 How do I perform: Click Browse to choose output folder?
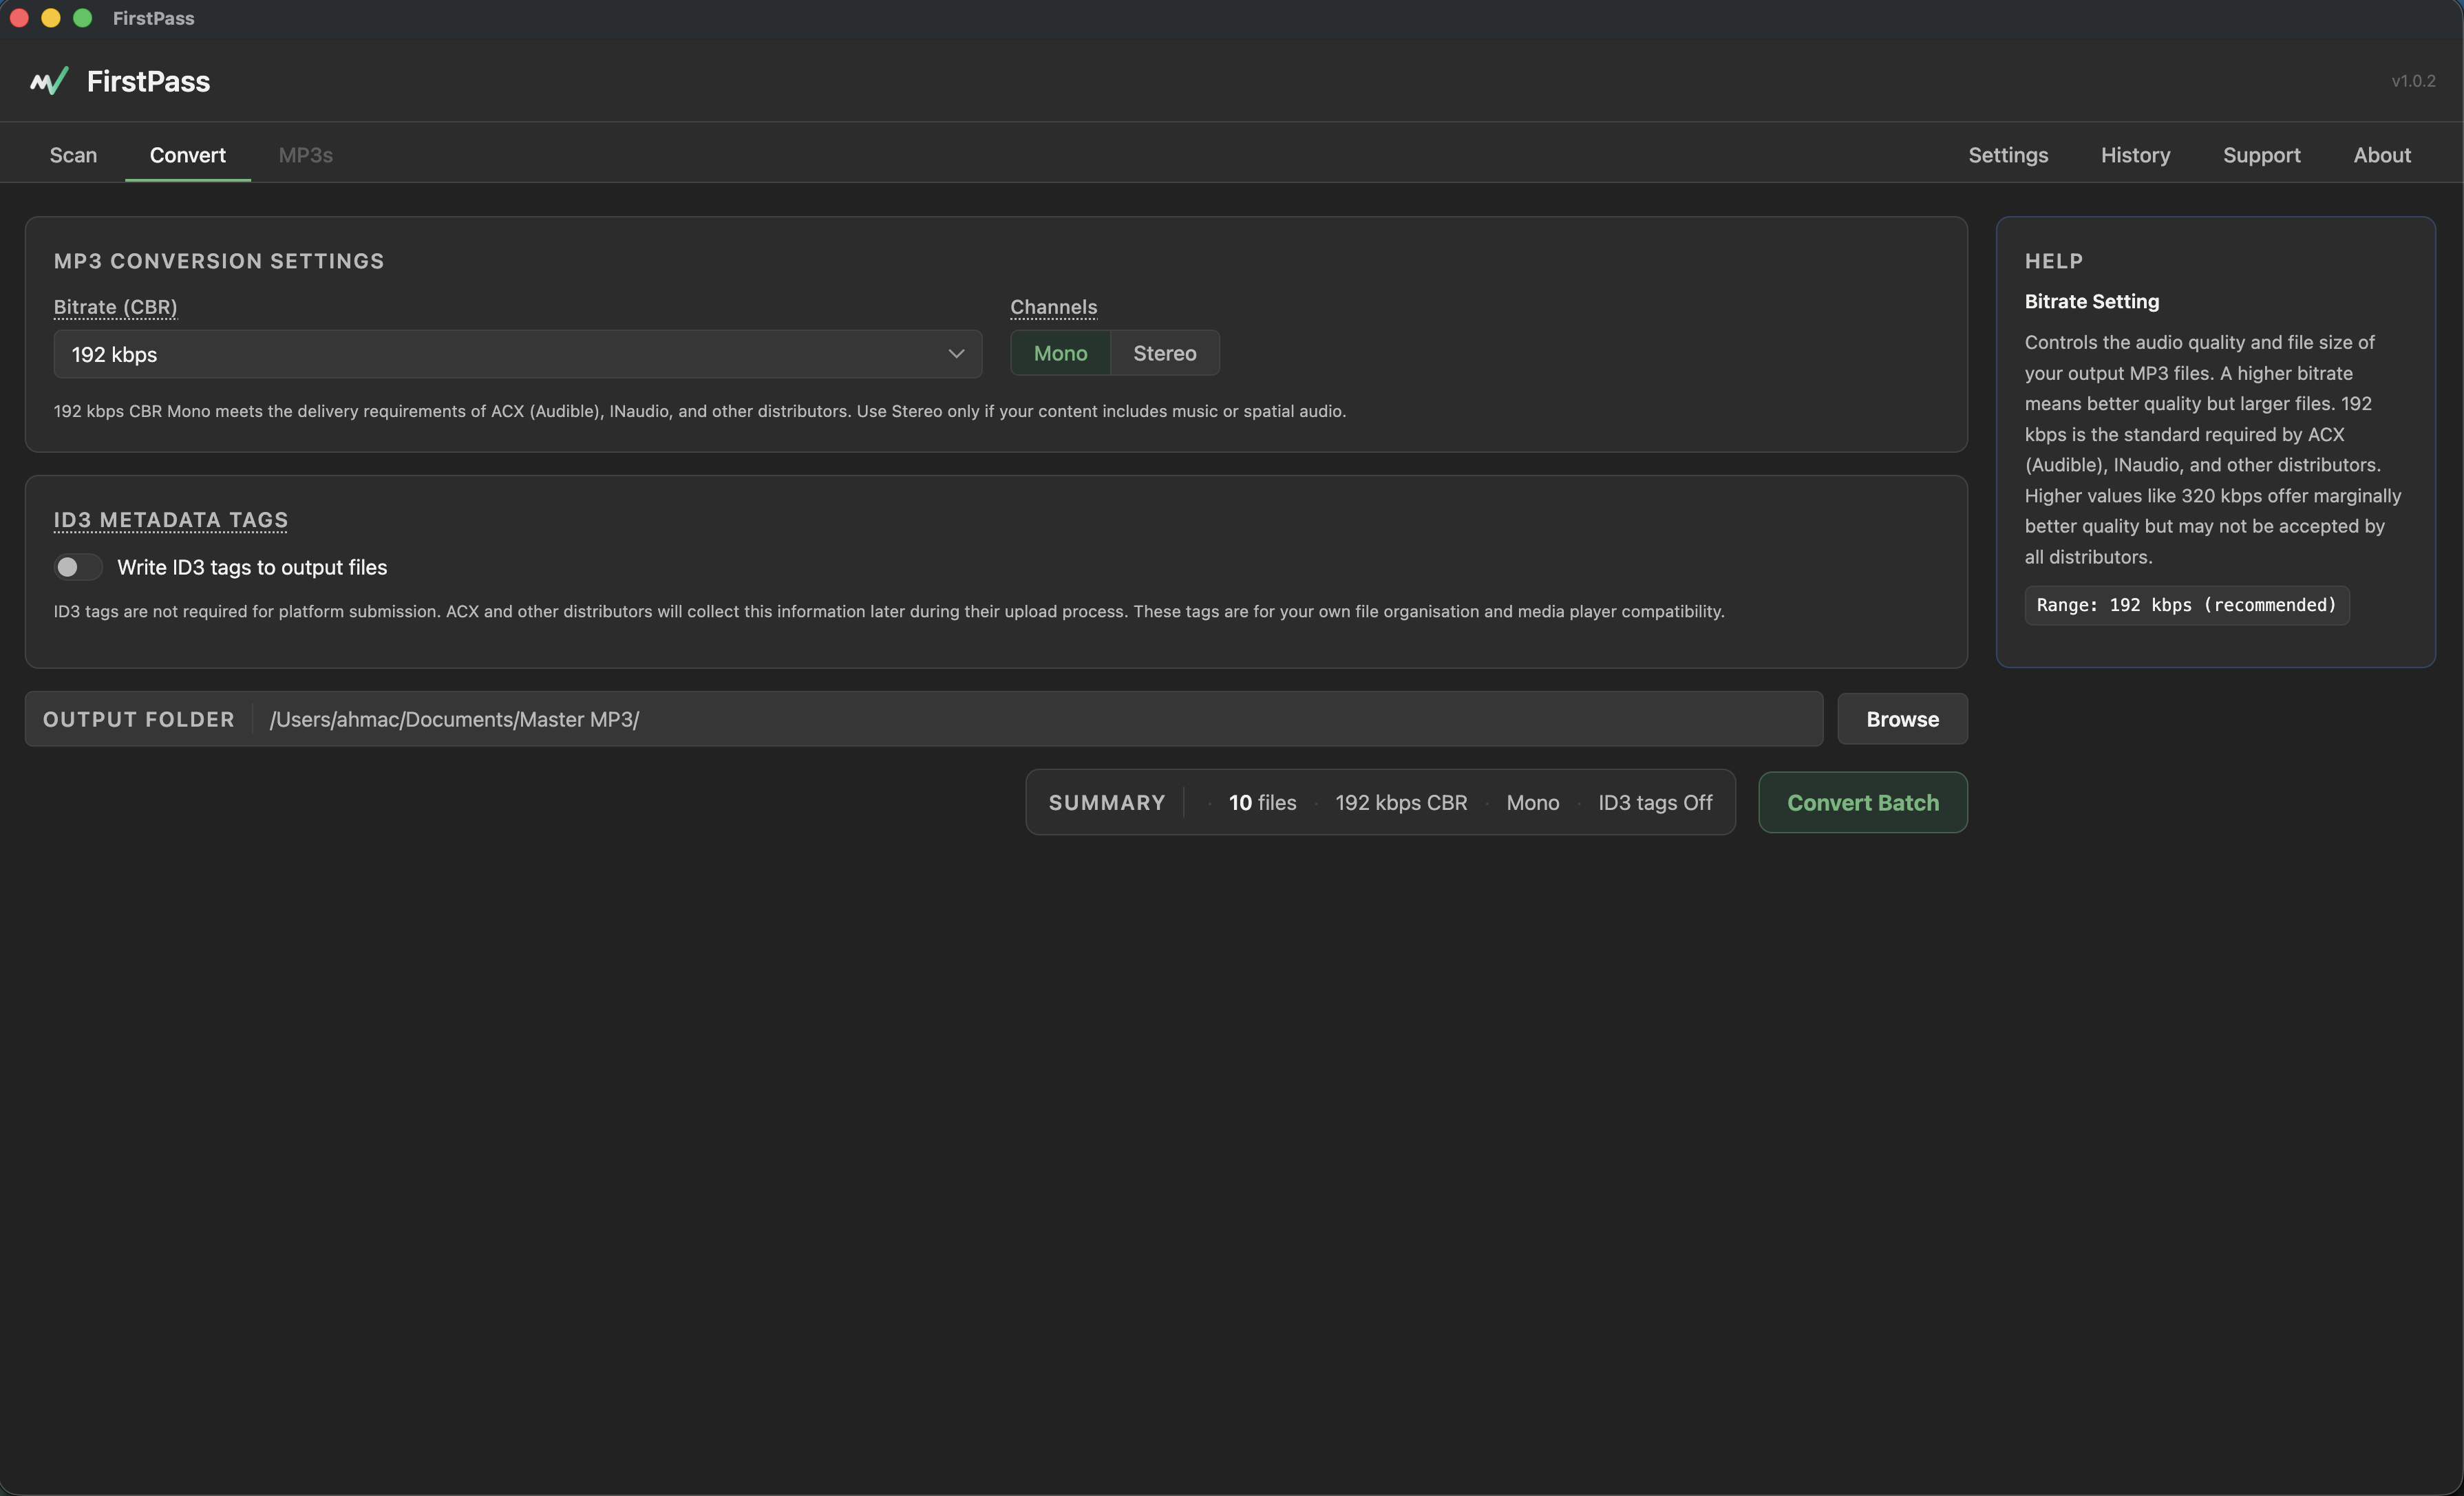pos(1902,719)
